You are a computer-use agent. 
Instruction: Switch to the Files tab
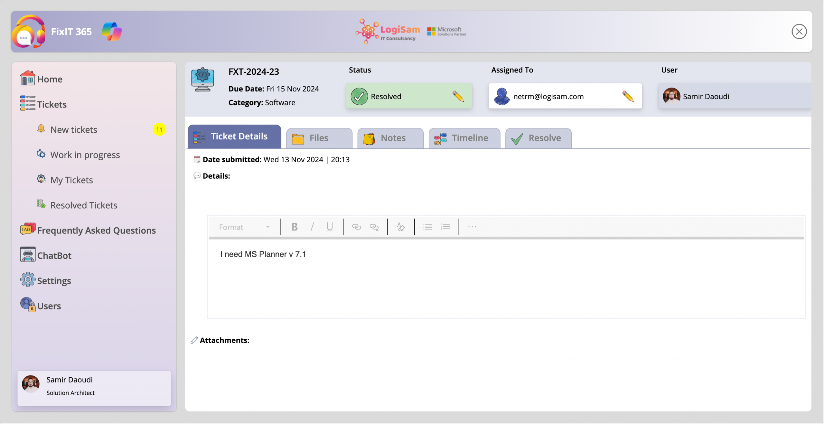(x=319, y=138)
